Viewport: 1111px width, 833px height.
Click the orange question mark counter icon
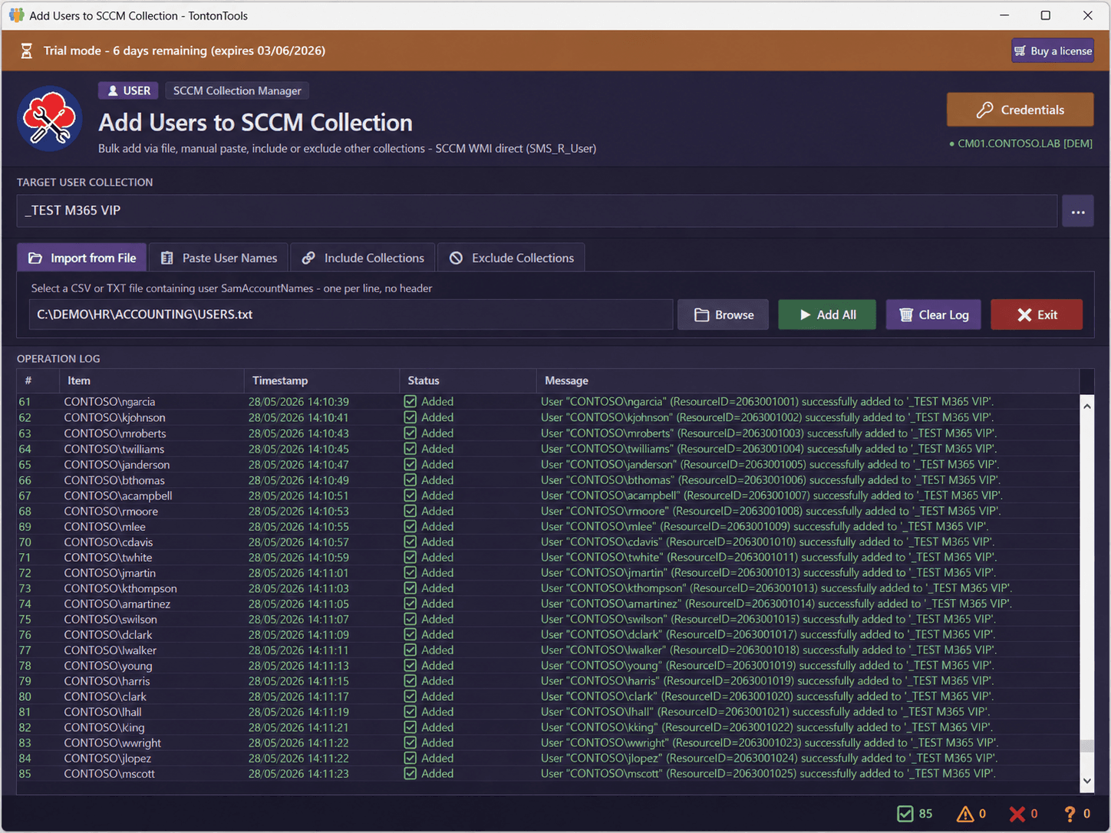tap(1070, 814)
